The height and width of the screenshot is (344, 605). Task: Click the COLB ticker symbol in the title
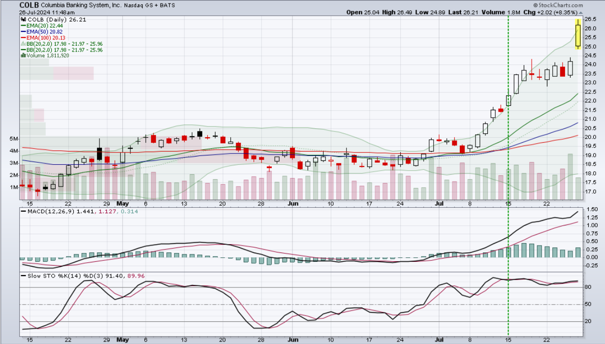(30, 5)
